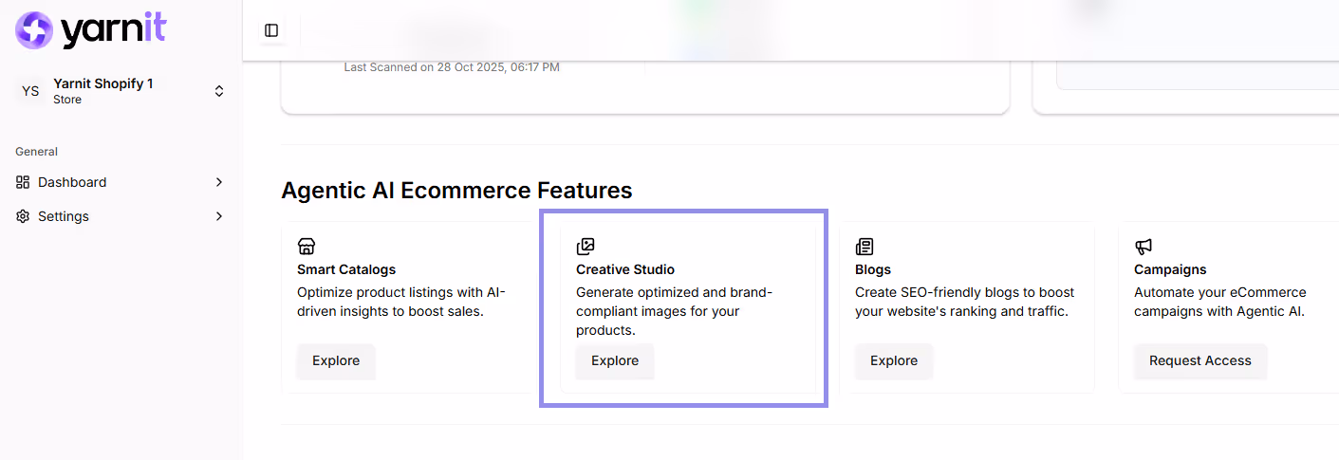Explore Creative Studio
This screenshot has height=460, width=1339.
click(x=615, y=360)
